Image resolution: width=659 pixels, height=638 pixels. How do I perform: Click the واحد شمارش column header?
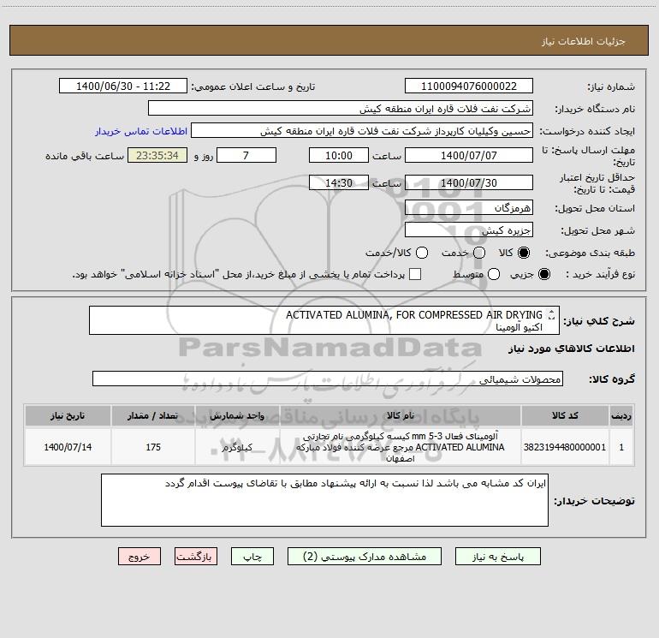237,415
